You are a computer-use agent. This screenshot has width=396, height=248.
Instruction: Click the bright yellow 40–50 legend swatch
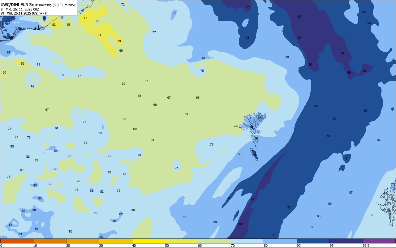pyautogui.click(x=148, y=241)
